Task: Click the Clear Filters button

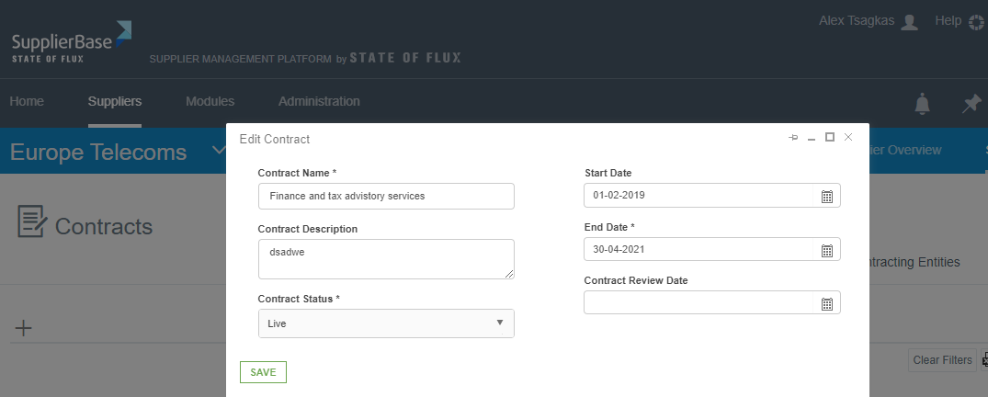Action: click(x=942, y=360)
